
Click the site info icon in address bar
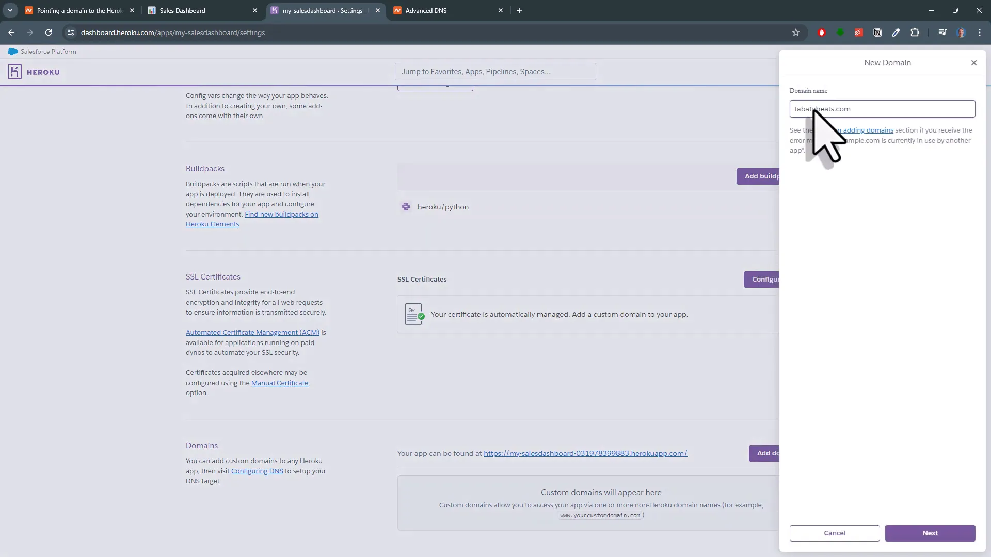[70, 32]
